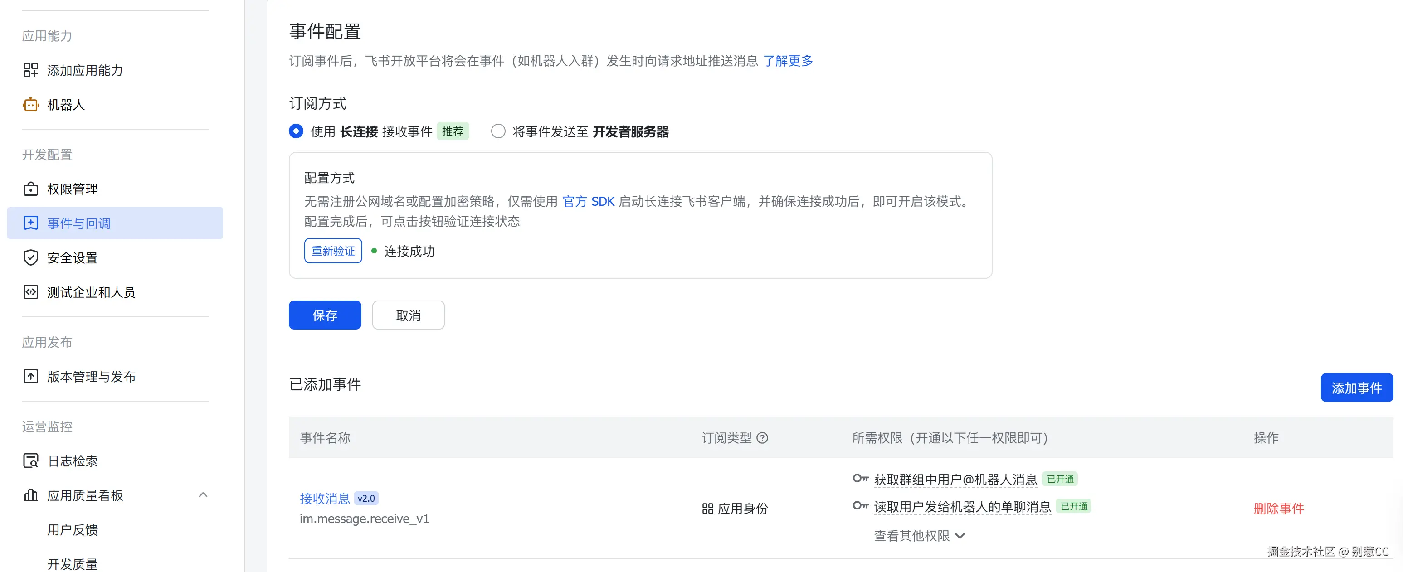Select 使用长连接接收事件 radio option
Image resolution: width=1403 pixels, height=572 pixels.
296,131
